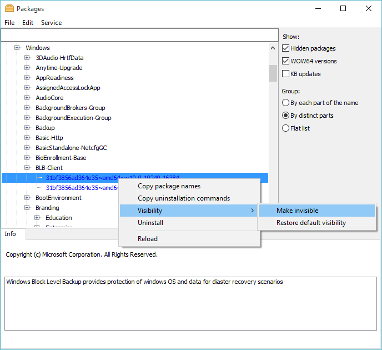The image size is (382, 350).
Task: Select By distinct parts grouping
Action: point(285,116)
